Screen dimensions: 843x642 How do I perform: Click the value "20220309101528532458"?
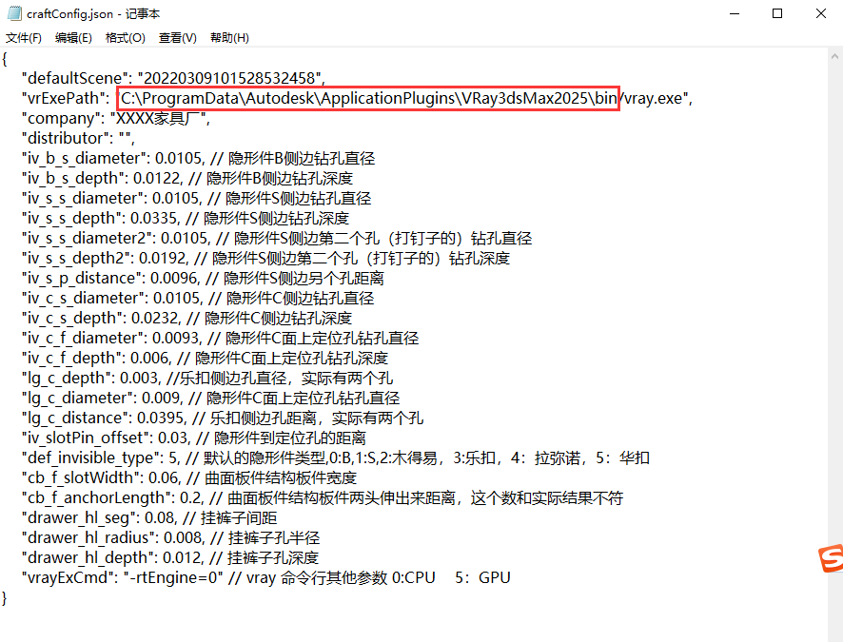click(x=229, y=78)
